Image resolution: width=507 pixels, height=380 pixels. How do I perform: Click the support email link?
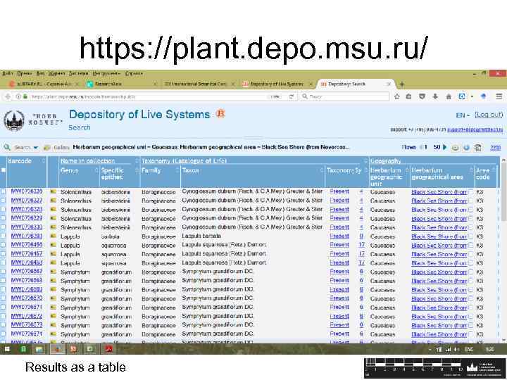475,129
